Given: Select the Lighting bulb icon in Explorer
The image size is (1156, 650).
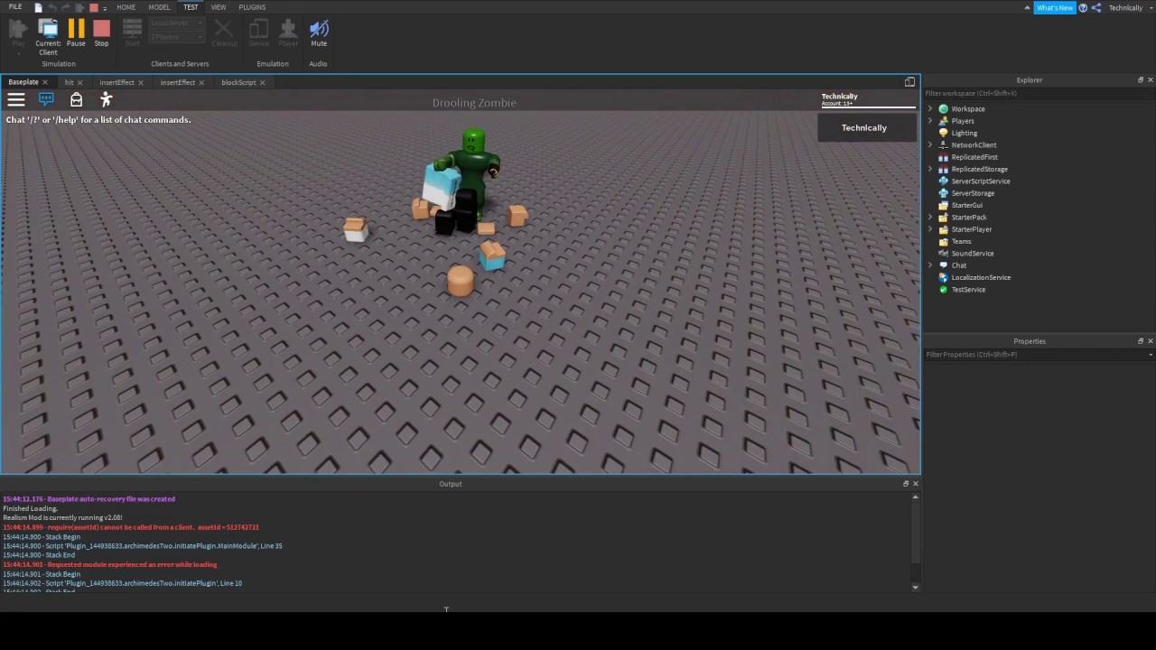Looking at the screenshot, I should [944, 133].
